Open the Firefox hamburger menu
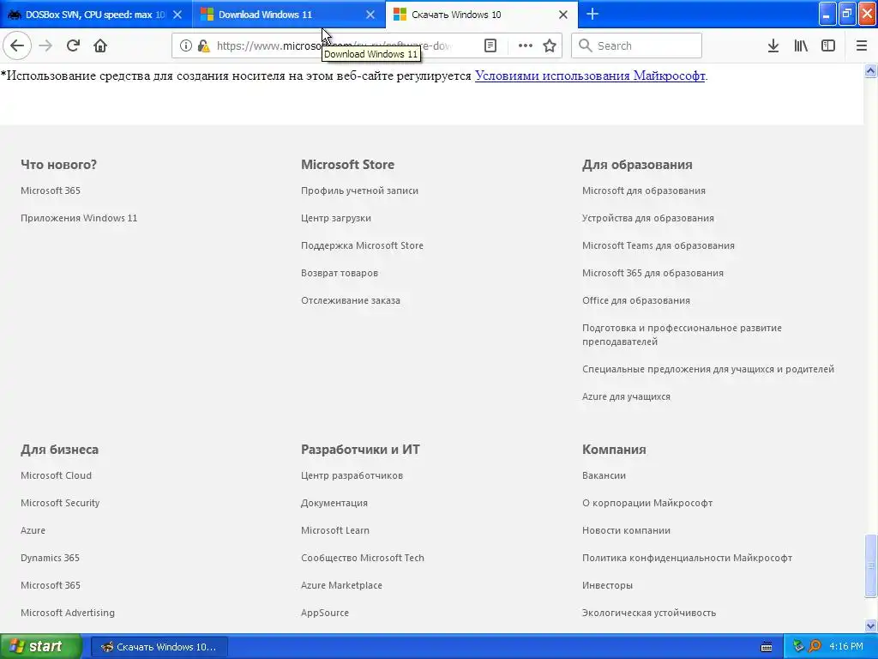The image size is (878, 659). coord(861,46)
